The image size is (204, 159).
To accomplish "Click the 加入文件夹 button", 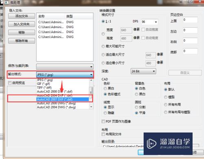I will [22, 24].
